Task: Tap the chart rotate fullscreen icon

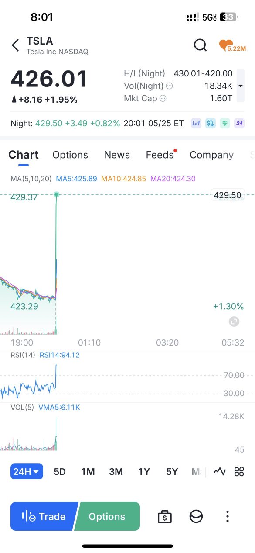Action: pos(234,322)
